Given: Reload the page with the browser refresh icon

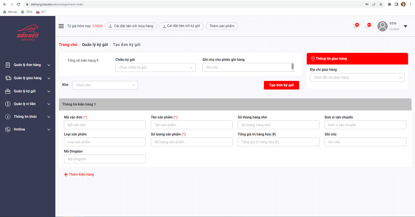Looking at the screenshot, I should pos(18,5).
